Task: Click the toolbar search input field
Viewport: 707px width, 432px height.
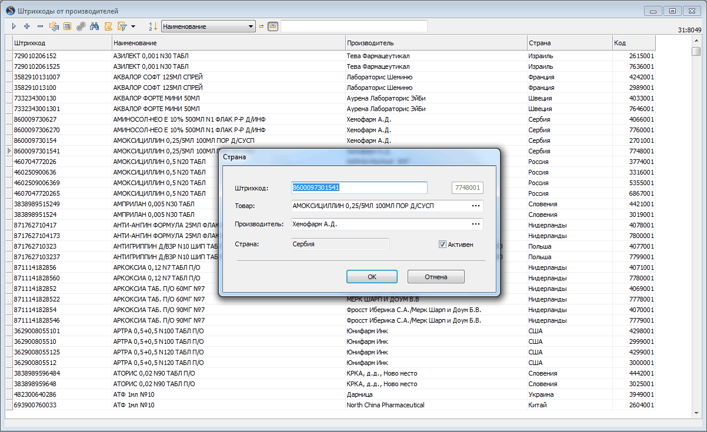Action: [354, 26]
